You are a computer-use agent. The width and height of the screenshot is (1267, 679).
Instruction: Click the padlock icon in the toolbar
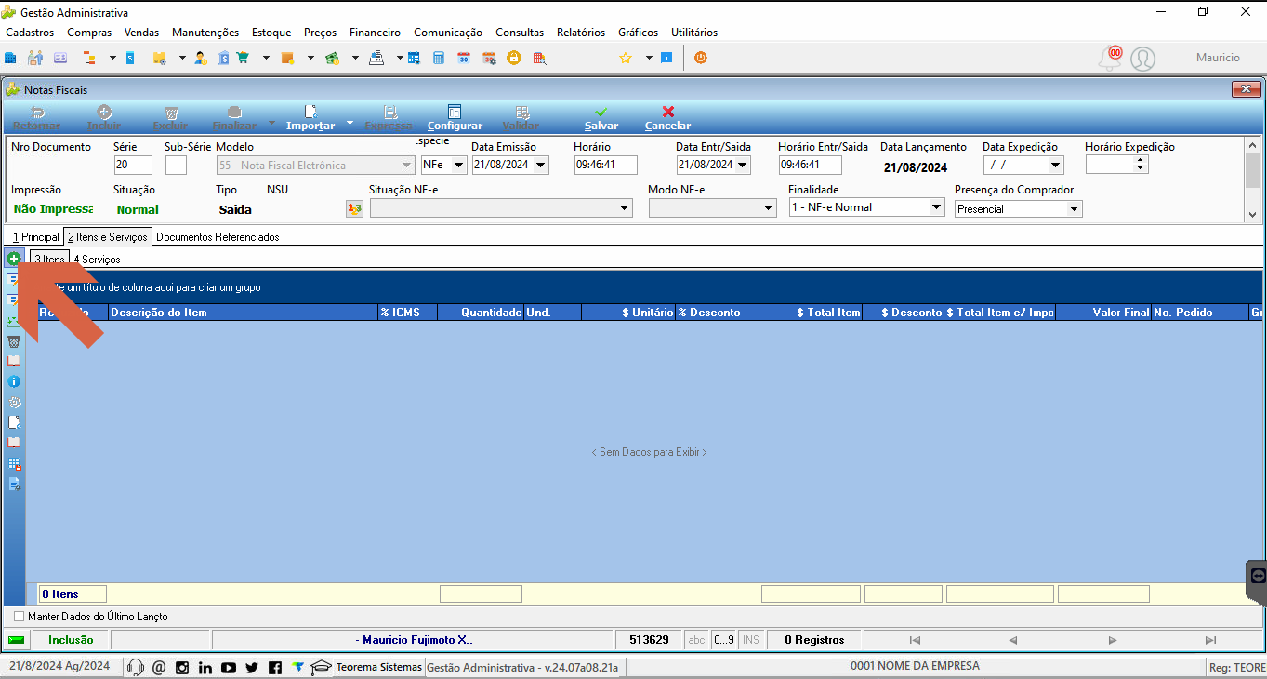coord(513,58)
